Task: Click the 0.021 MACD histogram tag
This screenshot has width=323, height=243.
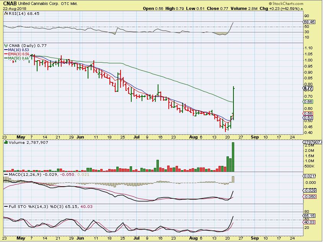Action: (309, 176)
